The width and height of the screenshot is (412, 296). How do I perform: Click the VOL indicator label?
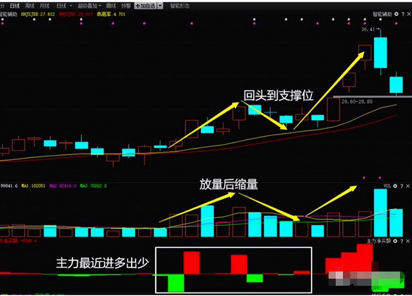(x=387, y=186)
